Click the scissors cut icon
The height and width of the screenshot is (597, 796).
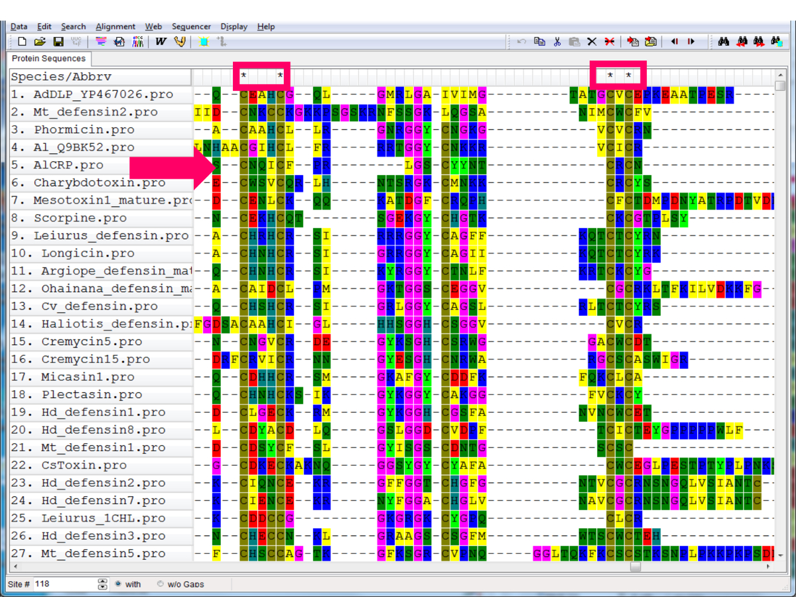click(x=557, y=42)
